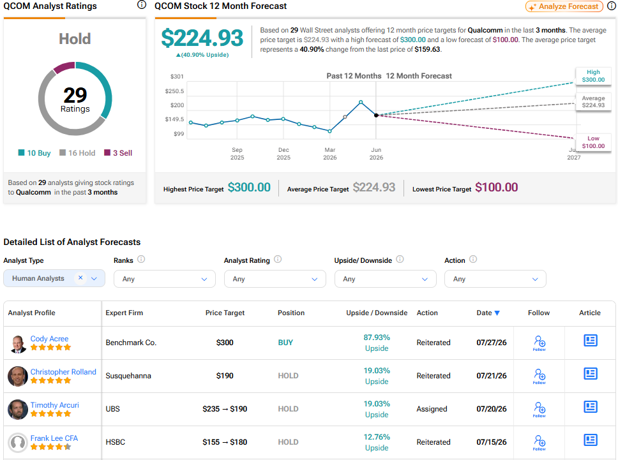This screenshot has height=460, width=618.
Task: Open Cody Acree's analyst profile link
Action: (49, 339)
